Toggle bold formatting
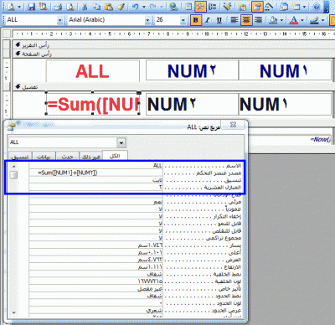Screen dimensions: 335x325 pos(196,20)
